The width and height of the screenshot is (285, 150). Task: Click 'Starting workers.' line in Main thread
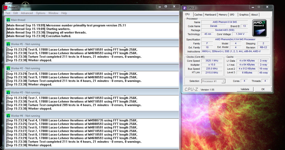(x=38, y=29)
